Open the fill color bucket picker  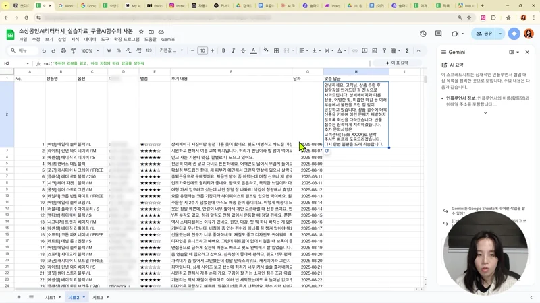click(x=266, y=51)
